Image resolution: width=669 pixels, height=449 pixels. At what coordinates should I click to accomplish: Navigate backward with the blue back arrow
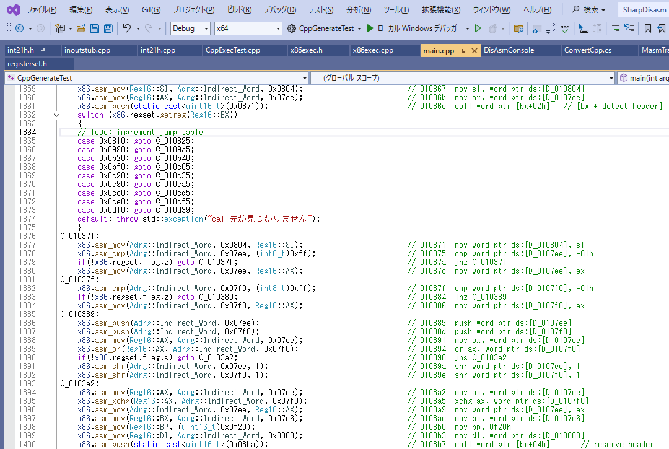19,28
